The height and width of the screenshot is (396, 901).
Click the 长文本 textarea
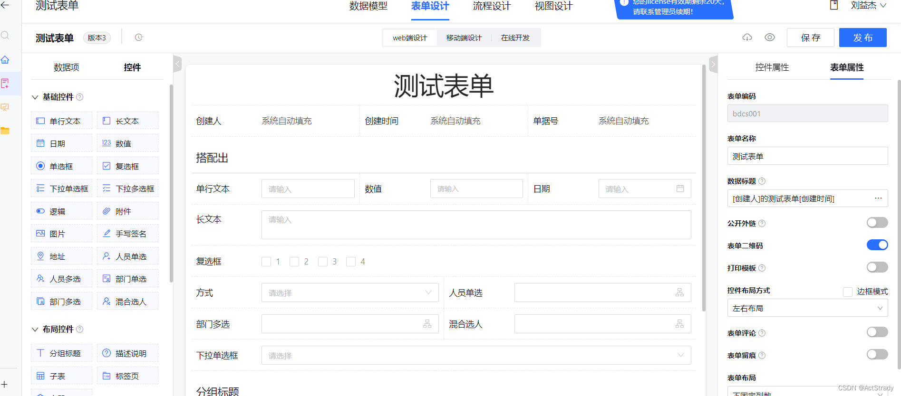(476, 225)
